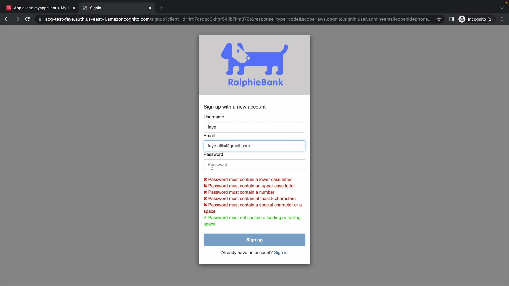
Task: Open the Incognito profile button
Action: 476,19
